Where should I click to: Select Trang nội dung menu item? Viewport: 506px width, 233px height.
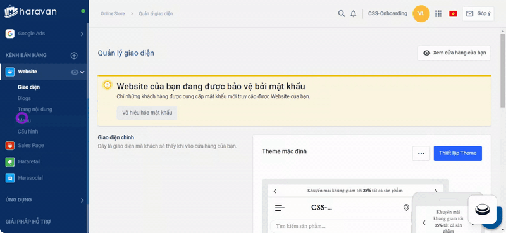click(x=35, y=110)
